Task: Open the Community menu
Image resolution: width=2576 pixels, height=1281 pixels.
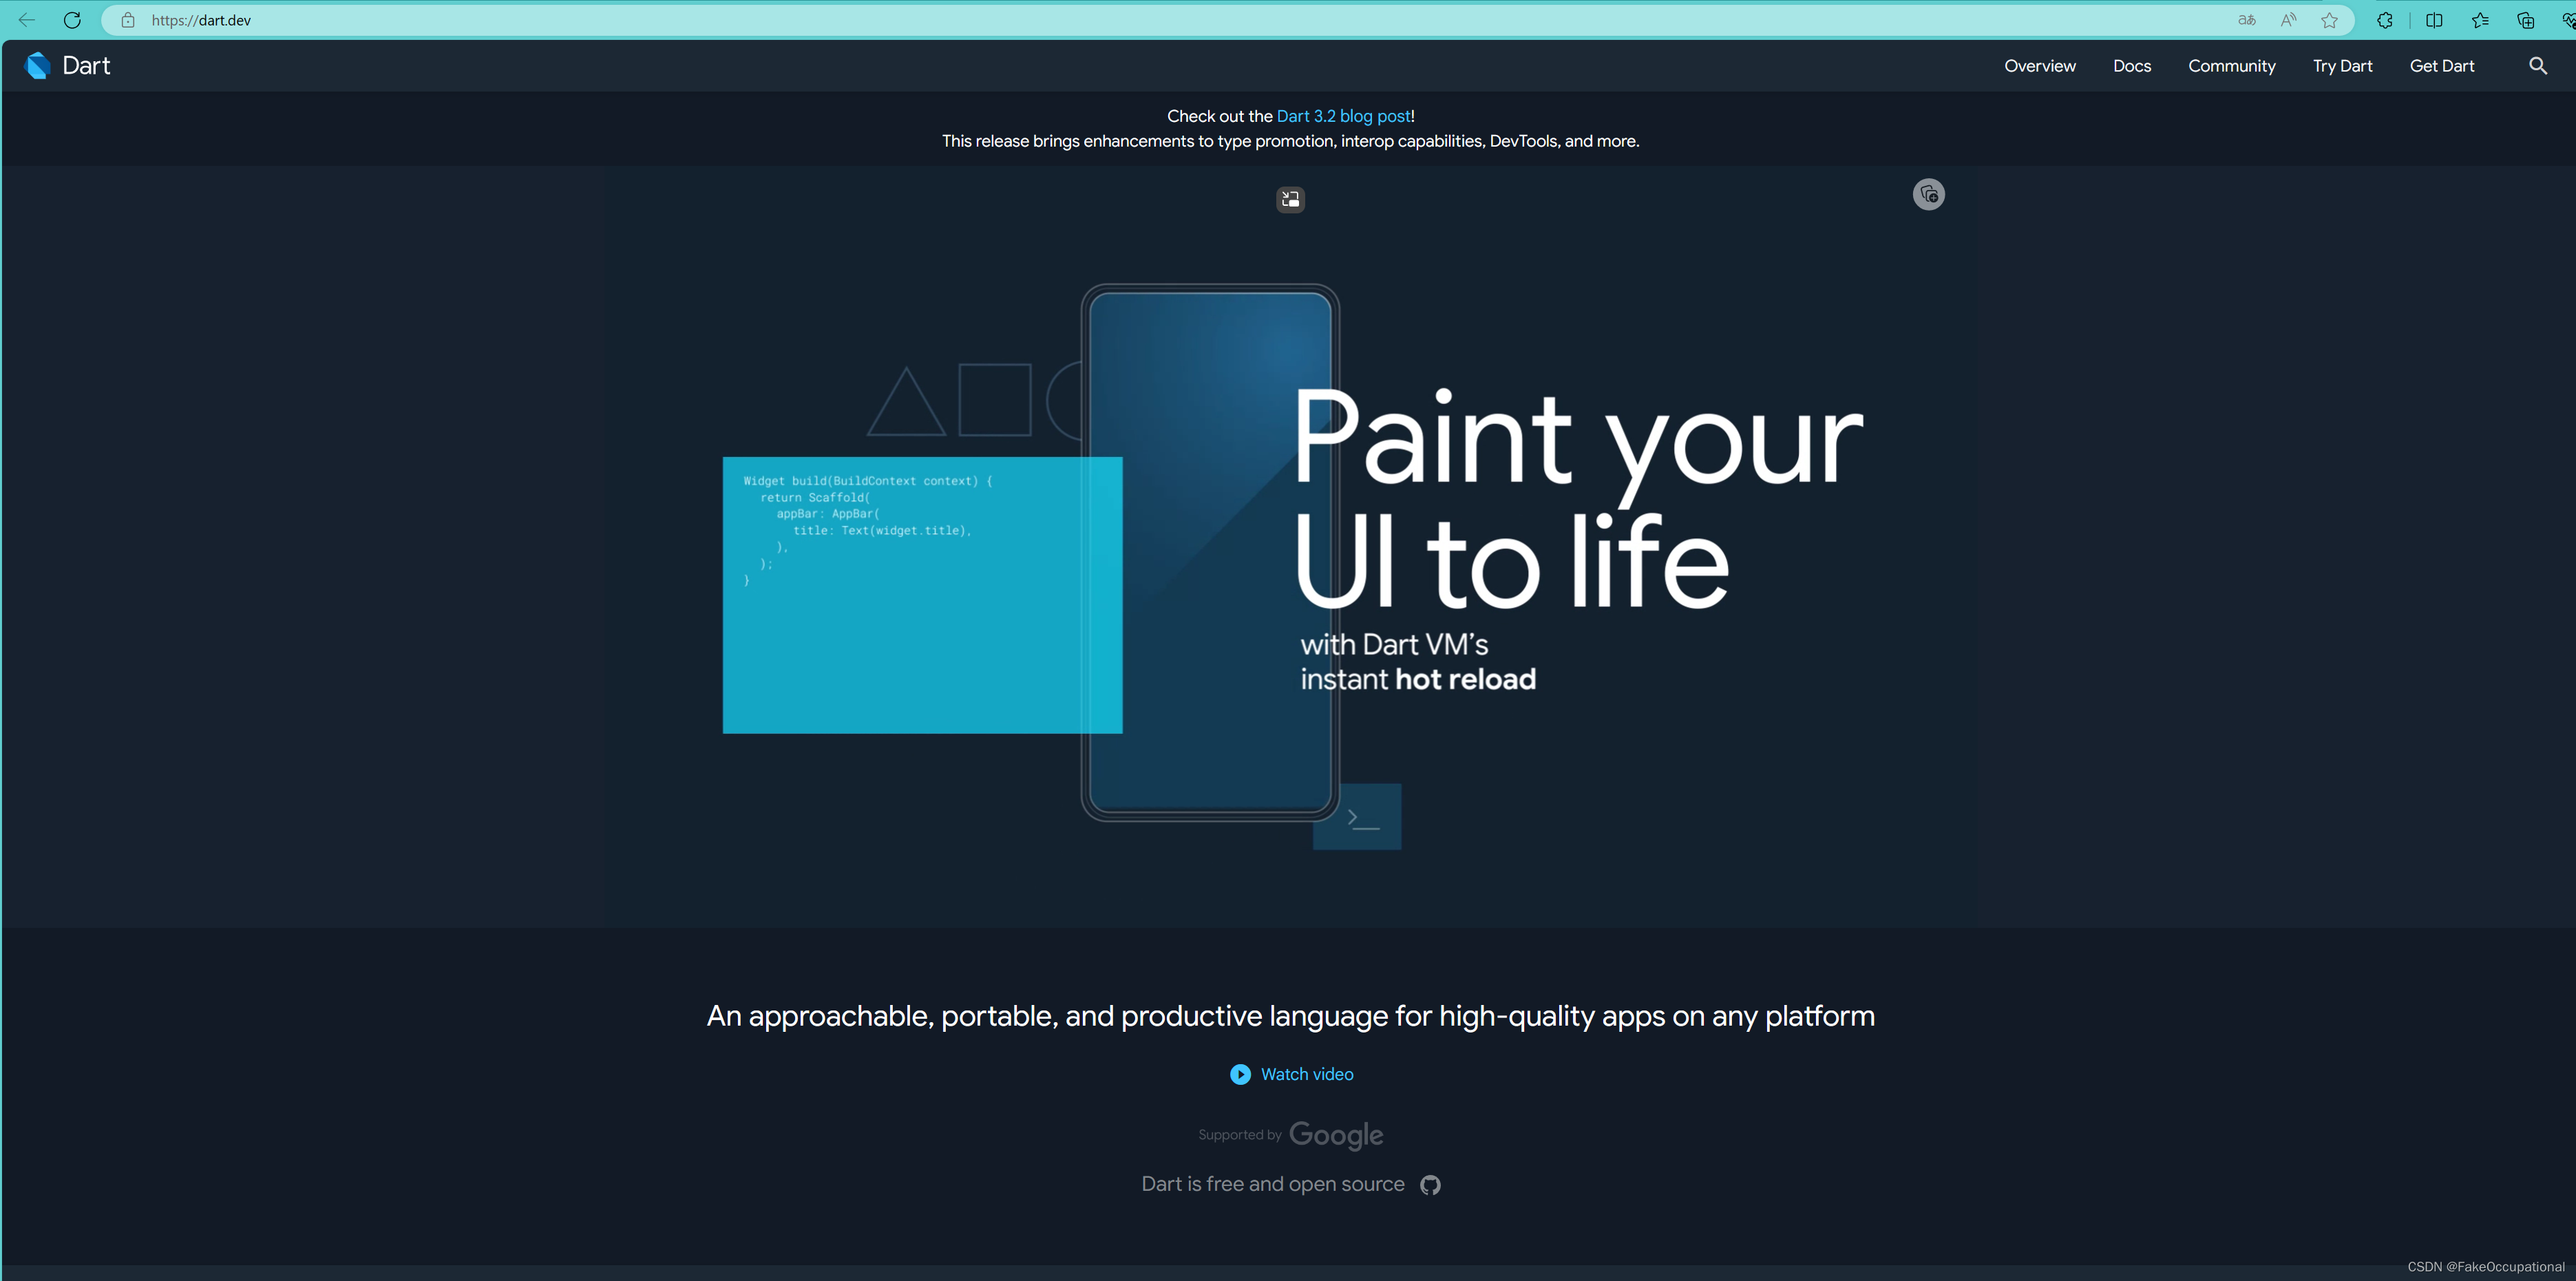Action: pos(2231,66)
